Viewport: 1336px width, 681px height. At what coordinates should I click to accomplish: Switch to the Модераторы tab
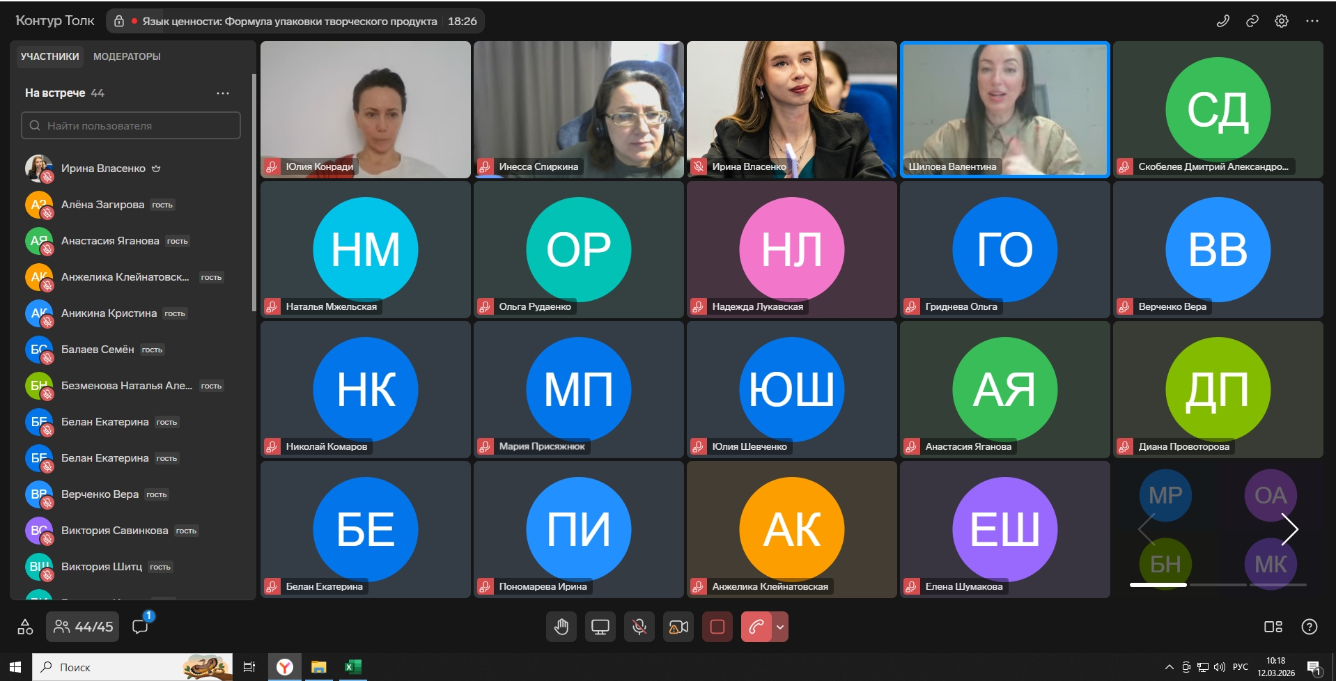coord(127,56)
